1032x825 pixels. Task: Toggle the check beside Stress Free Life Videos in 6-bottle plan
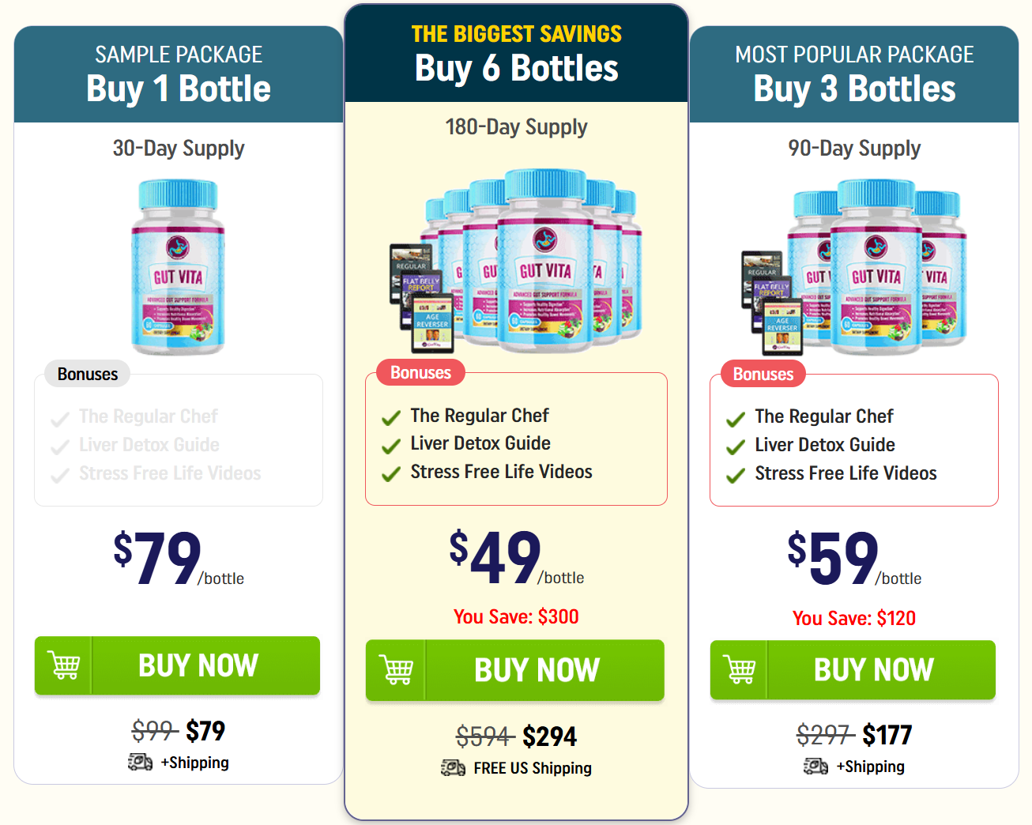point(390,471)
